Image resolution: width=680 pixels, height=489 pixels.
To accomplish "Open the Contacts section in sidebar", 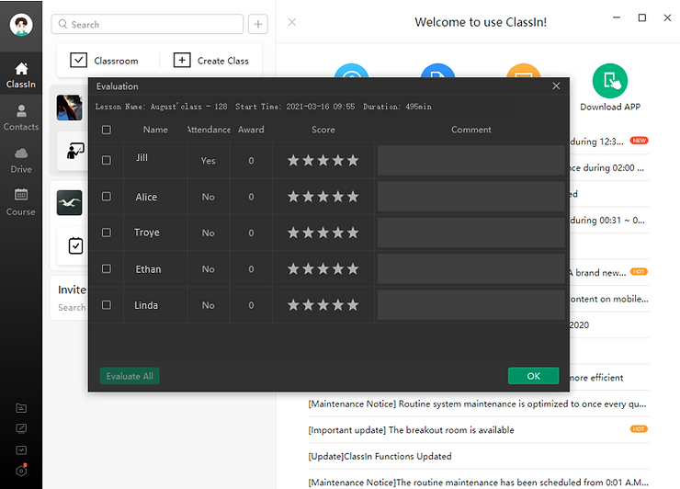I will 21,117.
